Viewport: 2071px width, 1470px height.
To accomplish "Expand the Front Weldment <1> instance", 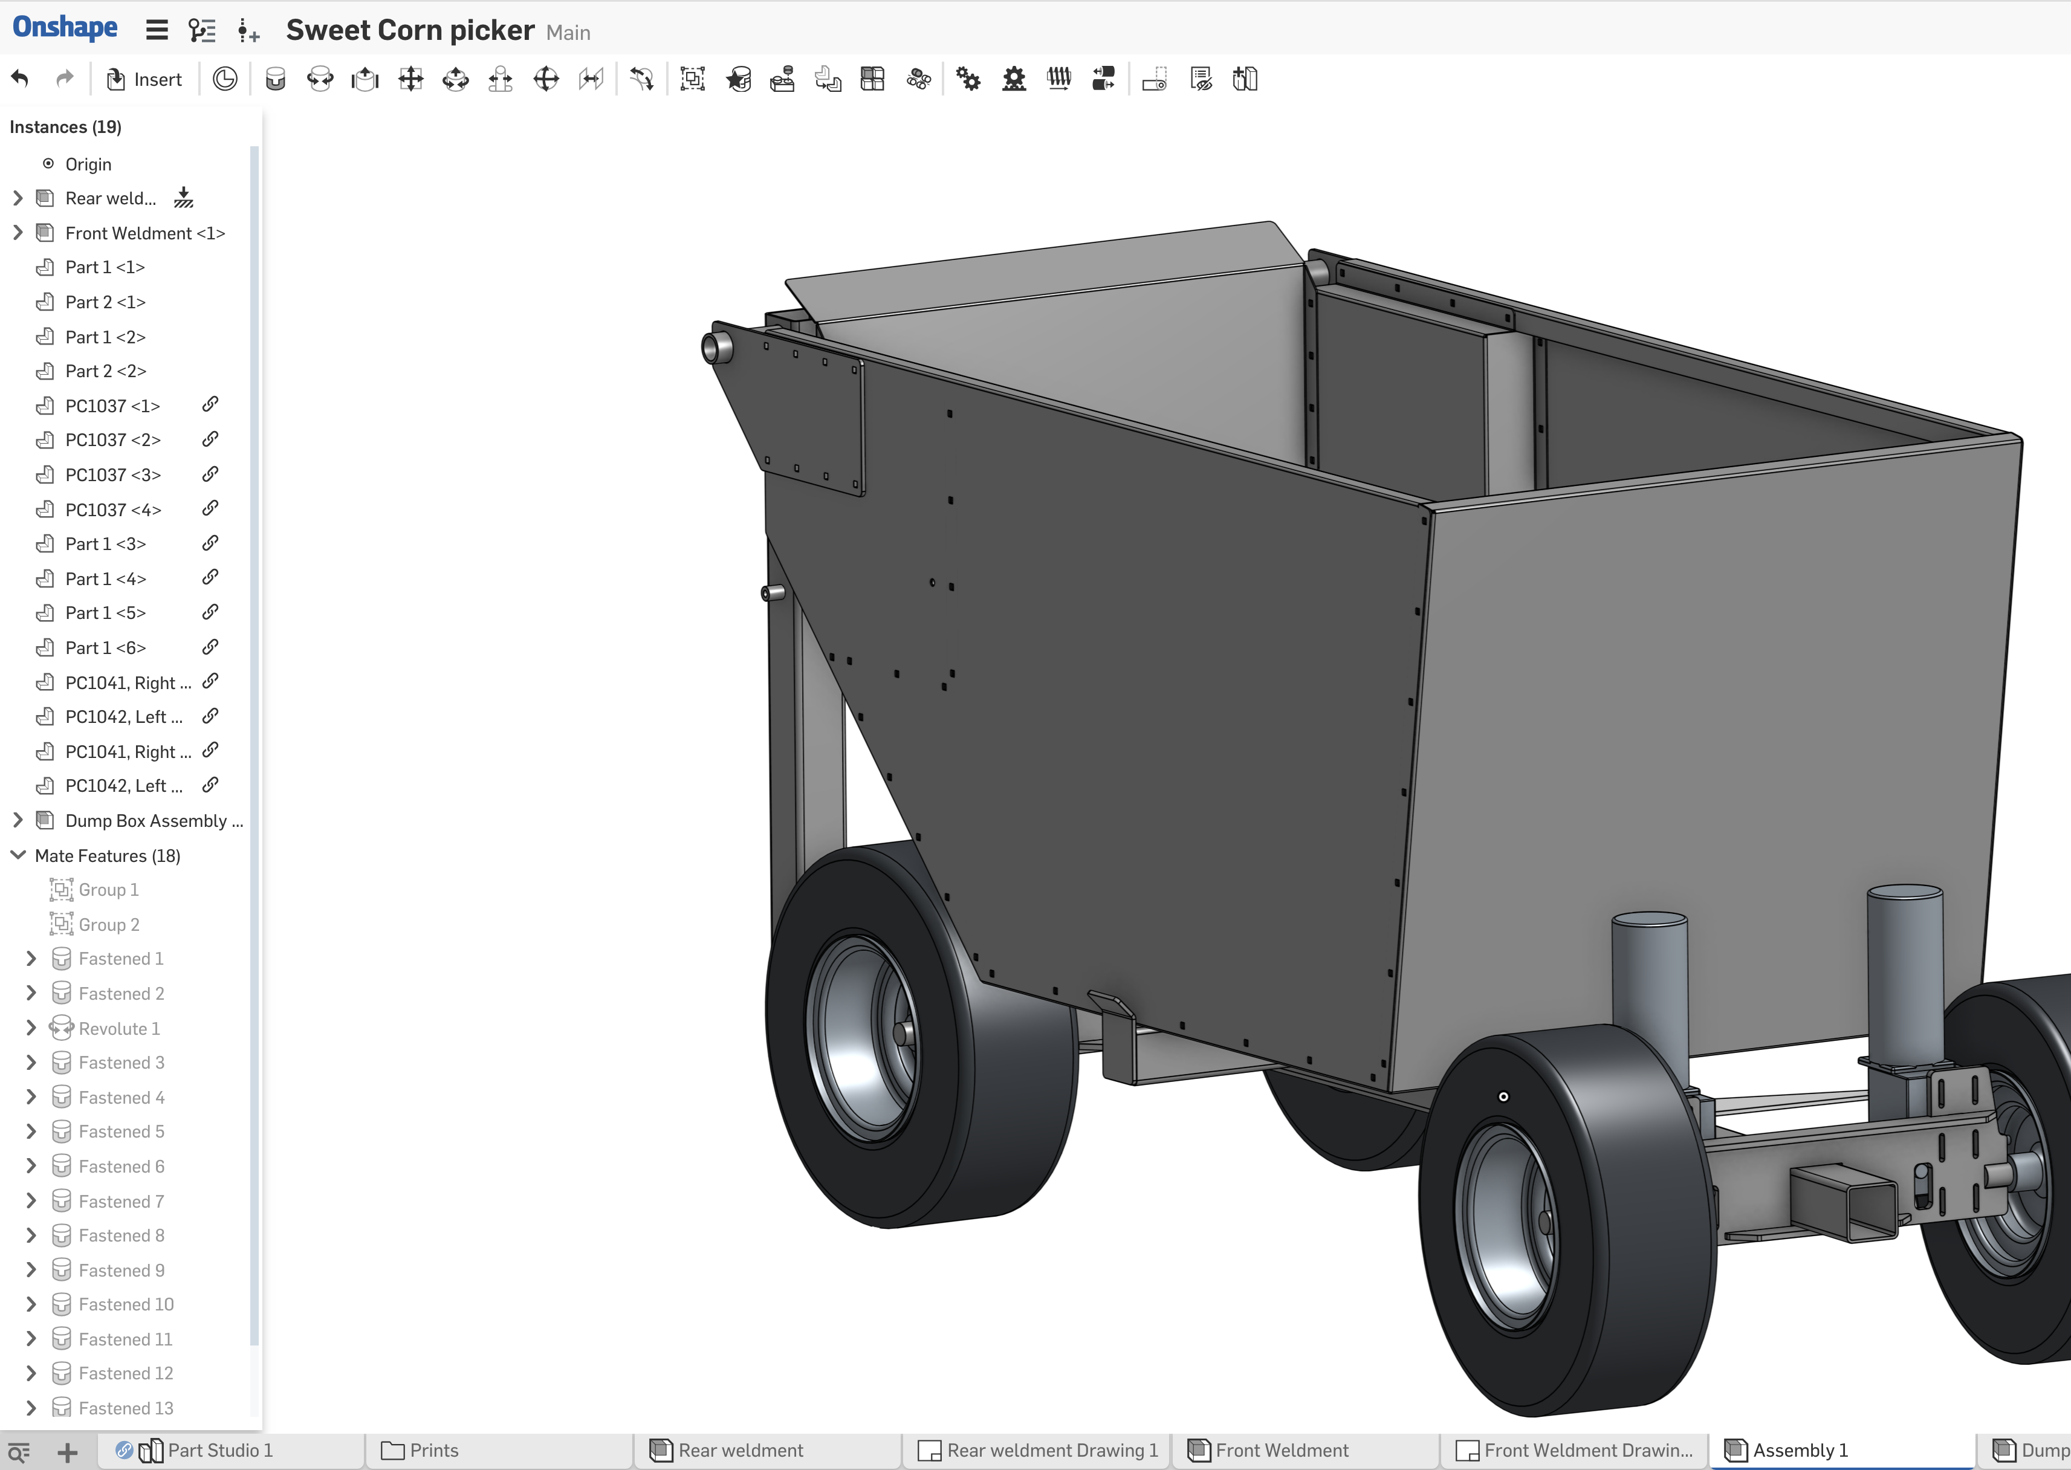I will pyautogui.click(x=17, y=233).
